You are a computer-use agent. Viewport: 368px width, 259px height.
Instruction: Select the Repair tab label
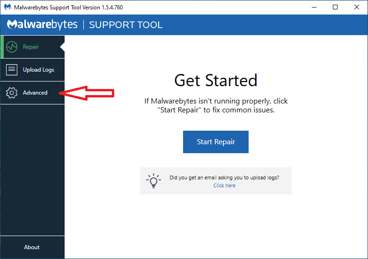[x=31, y=47]
